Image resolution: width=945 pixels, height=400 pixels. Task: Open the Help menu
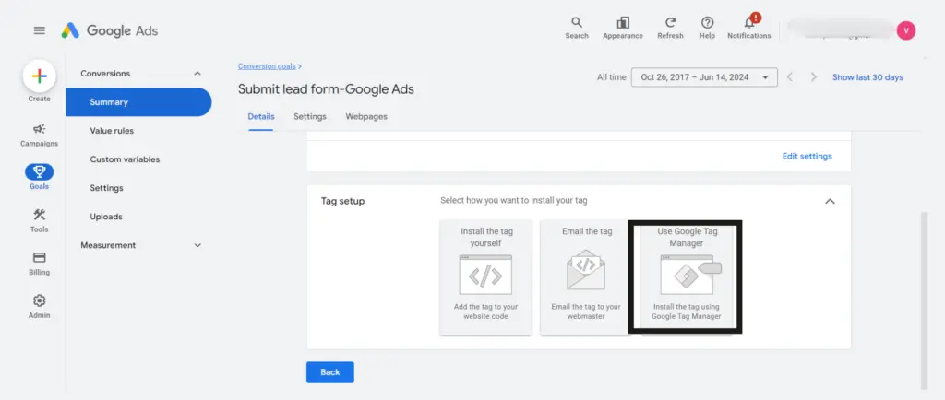(707, 28)
